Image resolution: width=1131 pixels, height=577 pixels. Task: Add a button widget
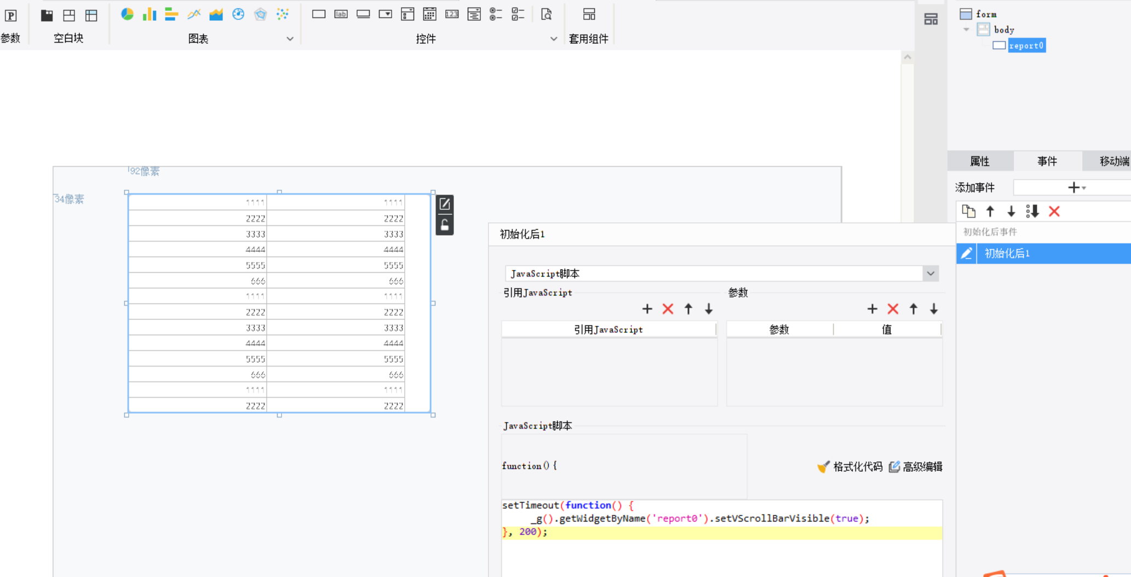(x=363, y=14)
